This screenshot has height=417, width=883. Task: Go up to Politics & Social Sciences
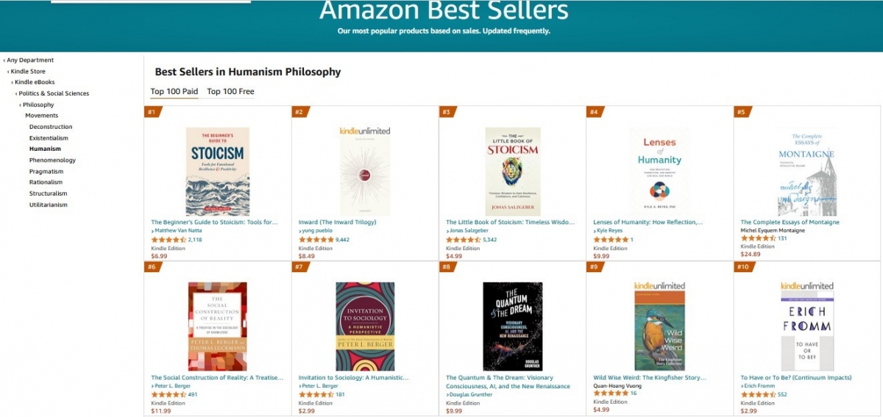[x=54, y=93]
